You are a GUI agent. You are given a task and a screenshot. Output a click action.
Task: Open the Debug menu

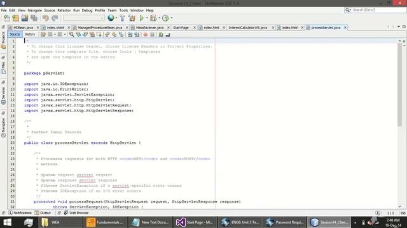[x=87, y=10]
